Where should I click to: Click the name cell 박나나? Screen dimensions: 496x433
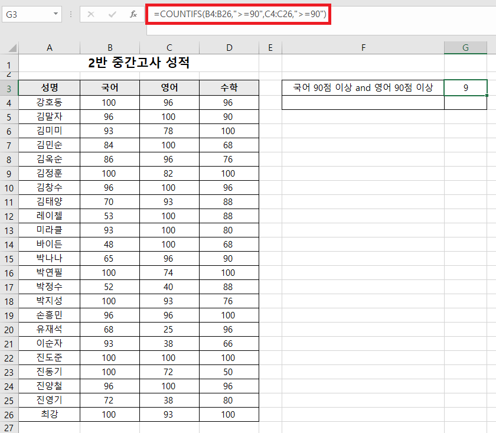coord(50,259)
